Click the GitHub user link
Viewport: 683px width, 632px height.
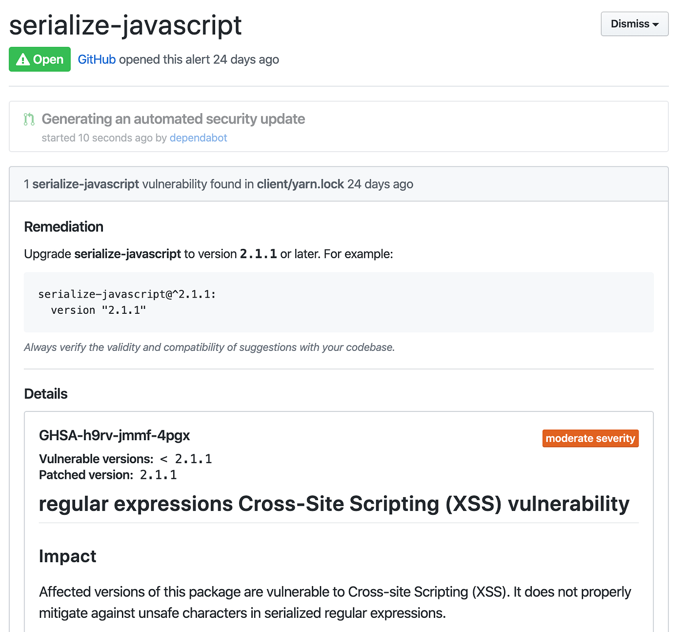tap(97, 59)
